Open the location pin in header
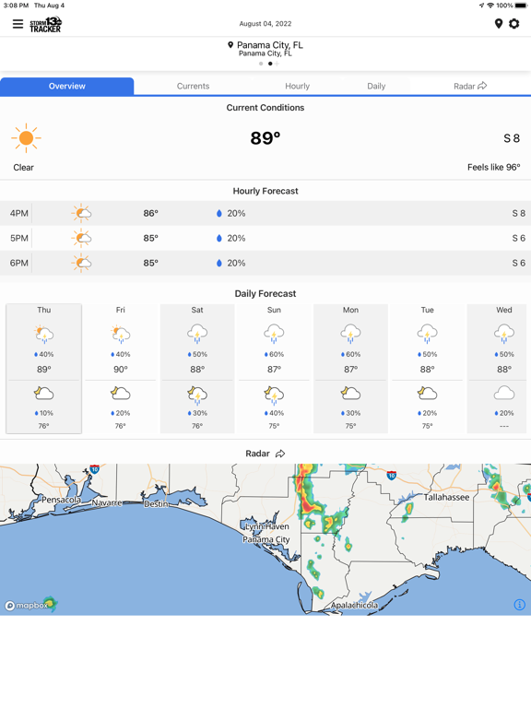Image resolution: width=531 pixels, height=708 pixels. (499, 23)
